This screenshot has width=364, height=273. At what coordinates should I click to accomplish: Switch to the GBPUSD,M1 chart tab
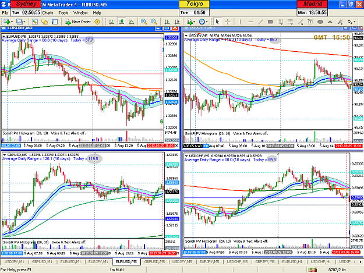click(42, 261)
